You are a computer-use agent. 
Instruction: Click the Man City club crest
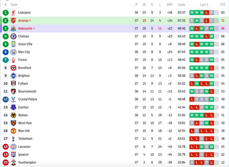point(14,52)
